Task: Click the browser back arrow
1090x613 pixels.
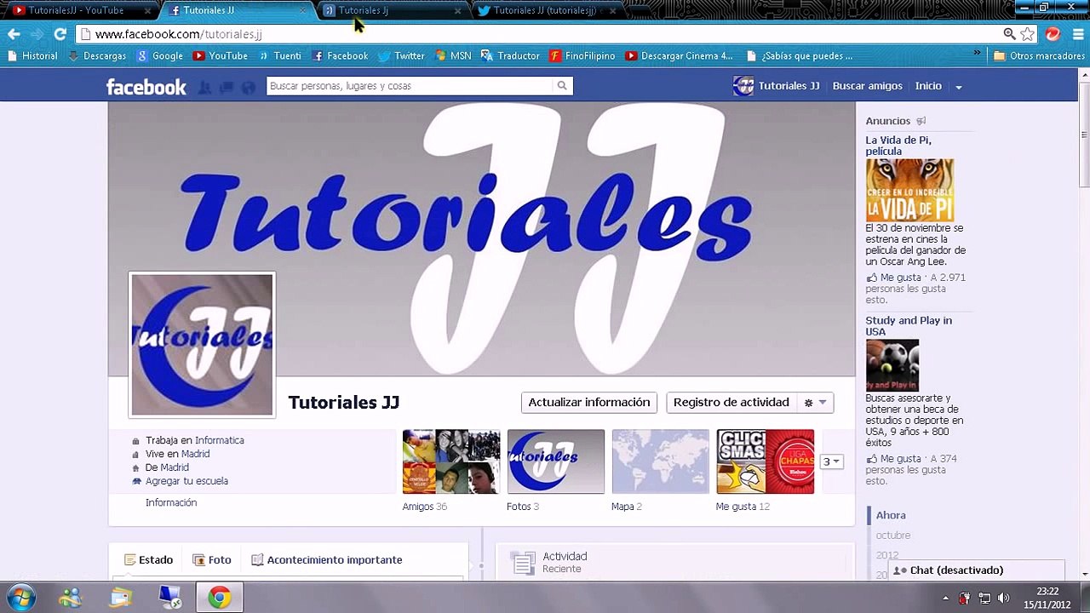Action: (x=14, y=34)
